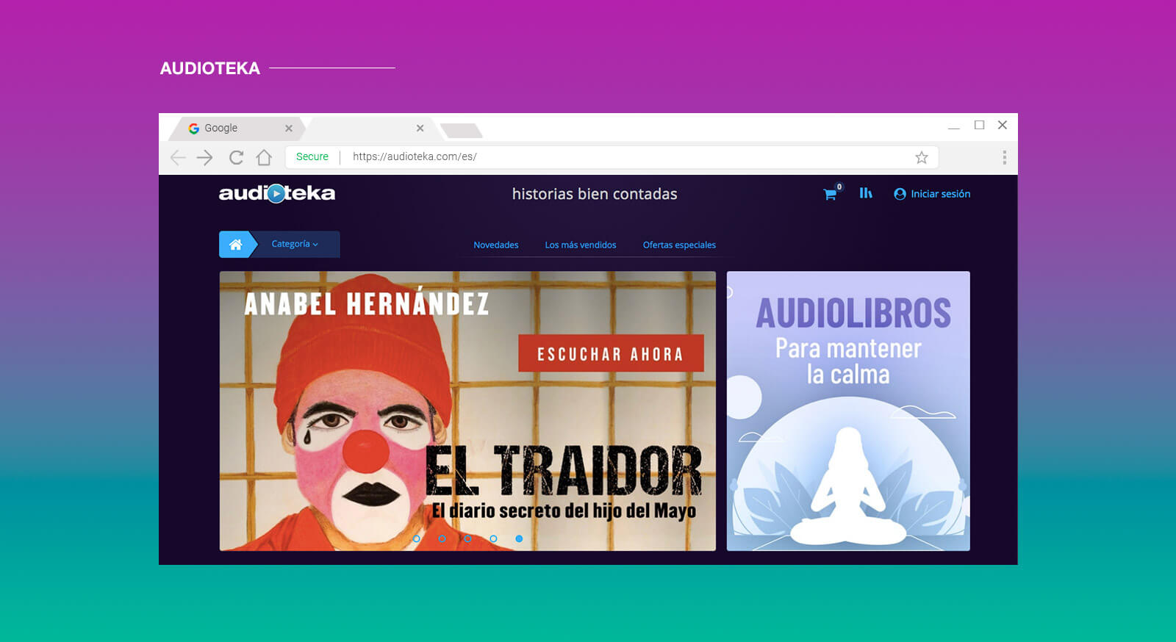
Task: Open the shopping cart icon
Action: tap(830, 195)
